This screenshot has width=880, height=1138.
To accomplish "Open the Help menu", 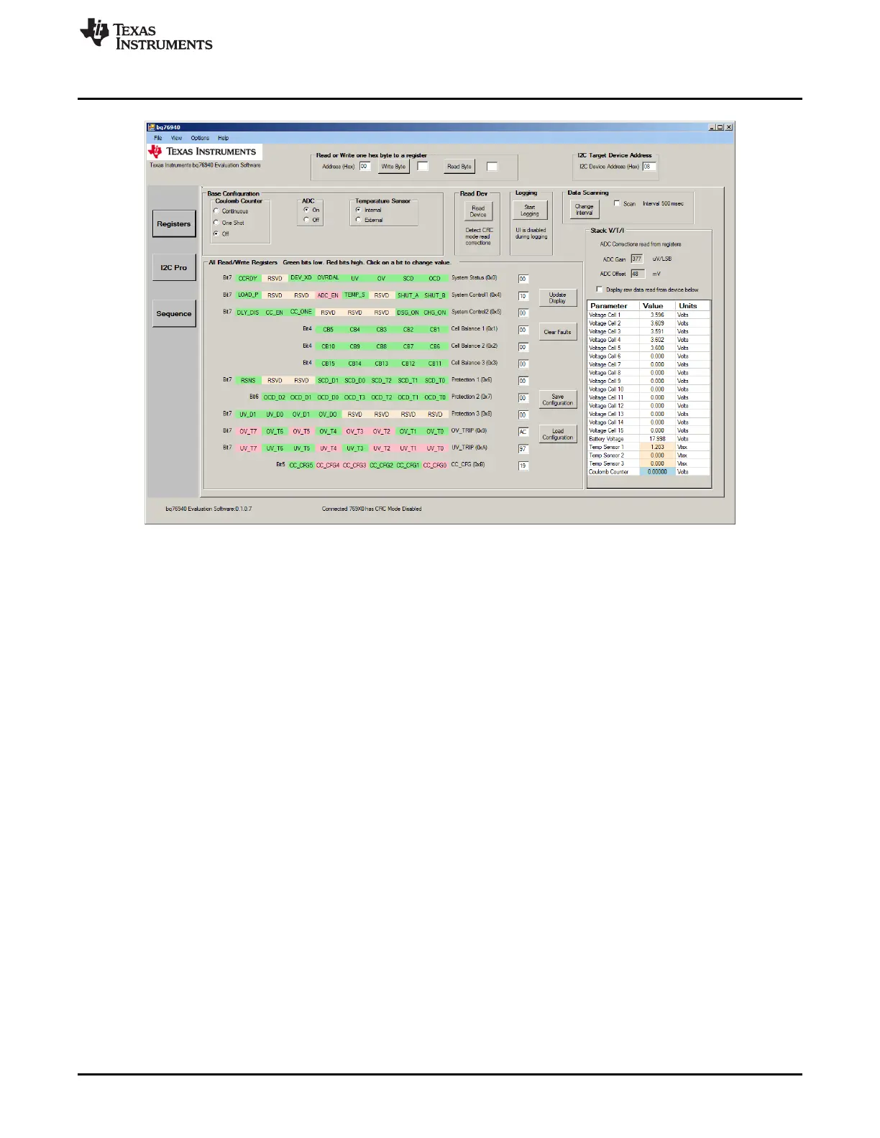I will (x=224, y=138).
